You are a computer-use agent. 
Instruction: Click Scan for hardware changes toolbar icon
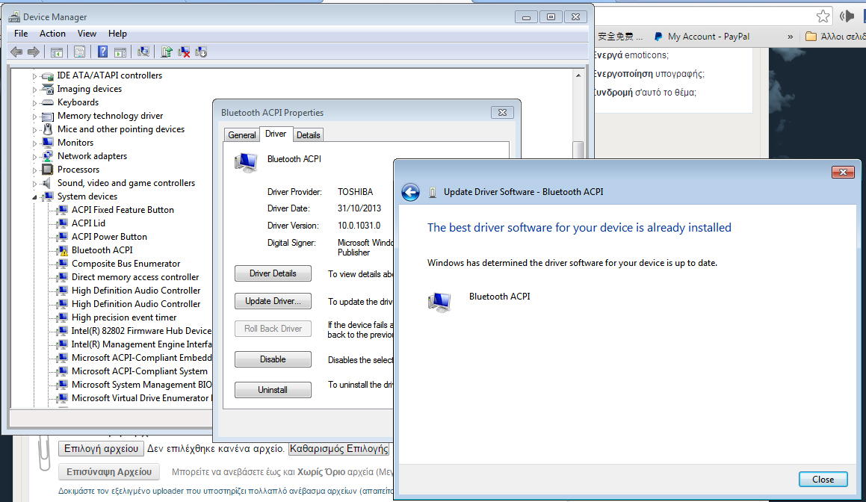pyautogui.click(x=143, y=52)
